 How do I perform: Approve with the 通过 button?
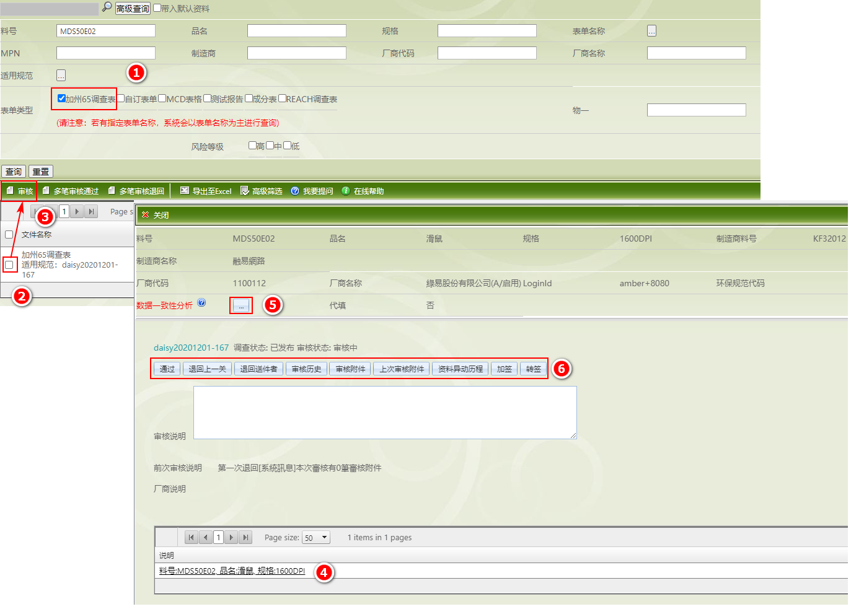(x=167, y=369)
